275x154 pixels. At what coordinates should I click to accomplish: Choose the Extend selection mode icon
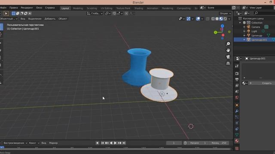pyautogui.click(x=18, y=13)
